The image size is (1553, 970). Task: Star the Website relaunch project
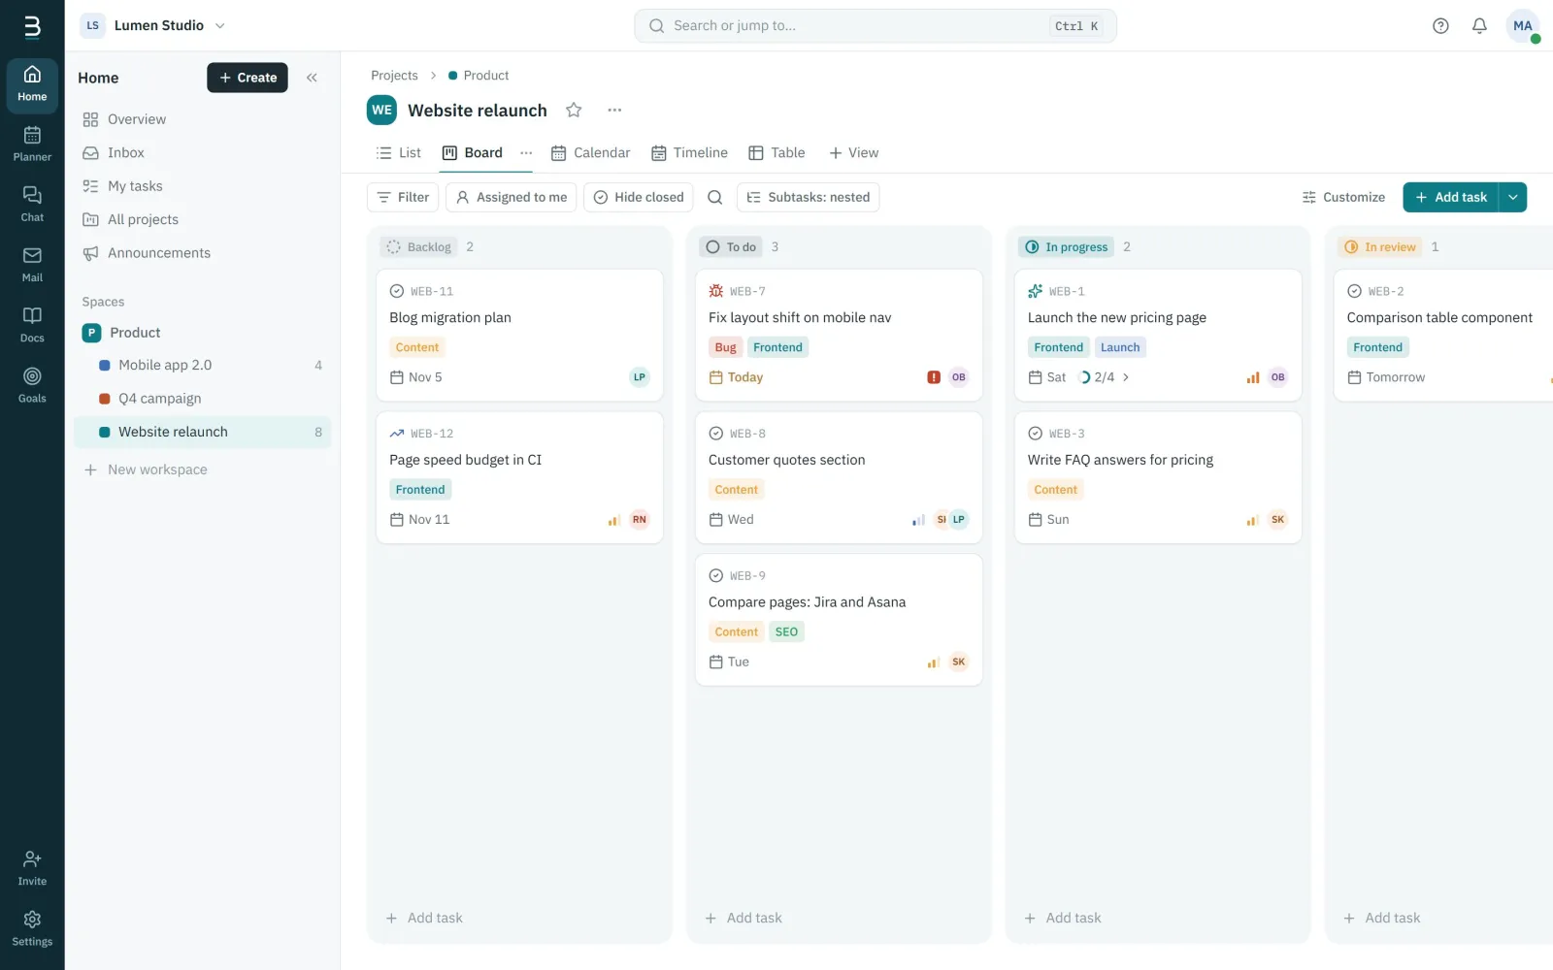point(574,111)
